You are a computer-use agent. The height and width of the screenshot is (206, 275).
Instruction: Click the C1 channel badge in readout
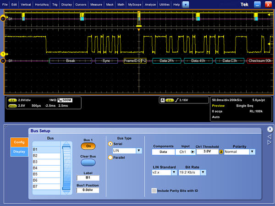12,100
